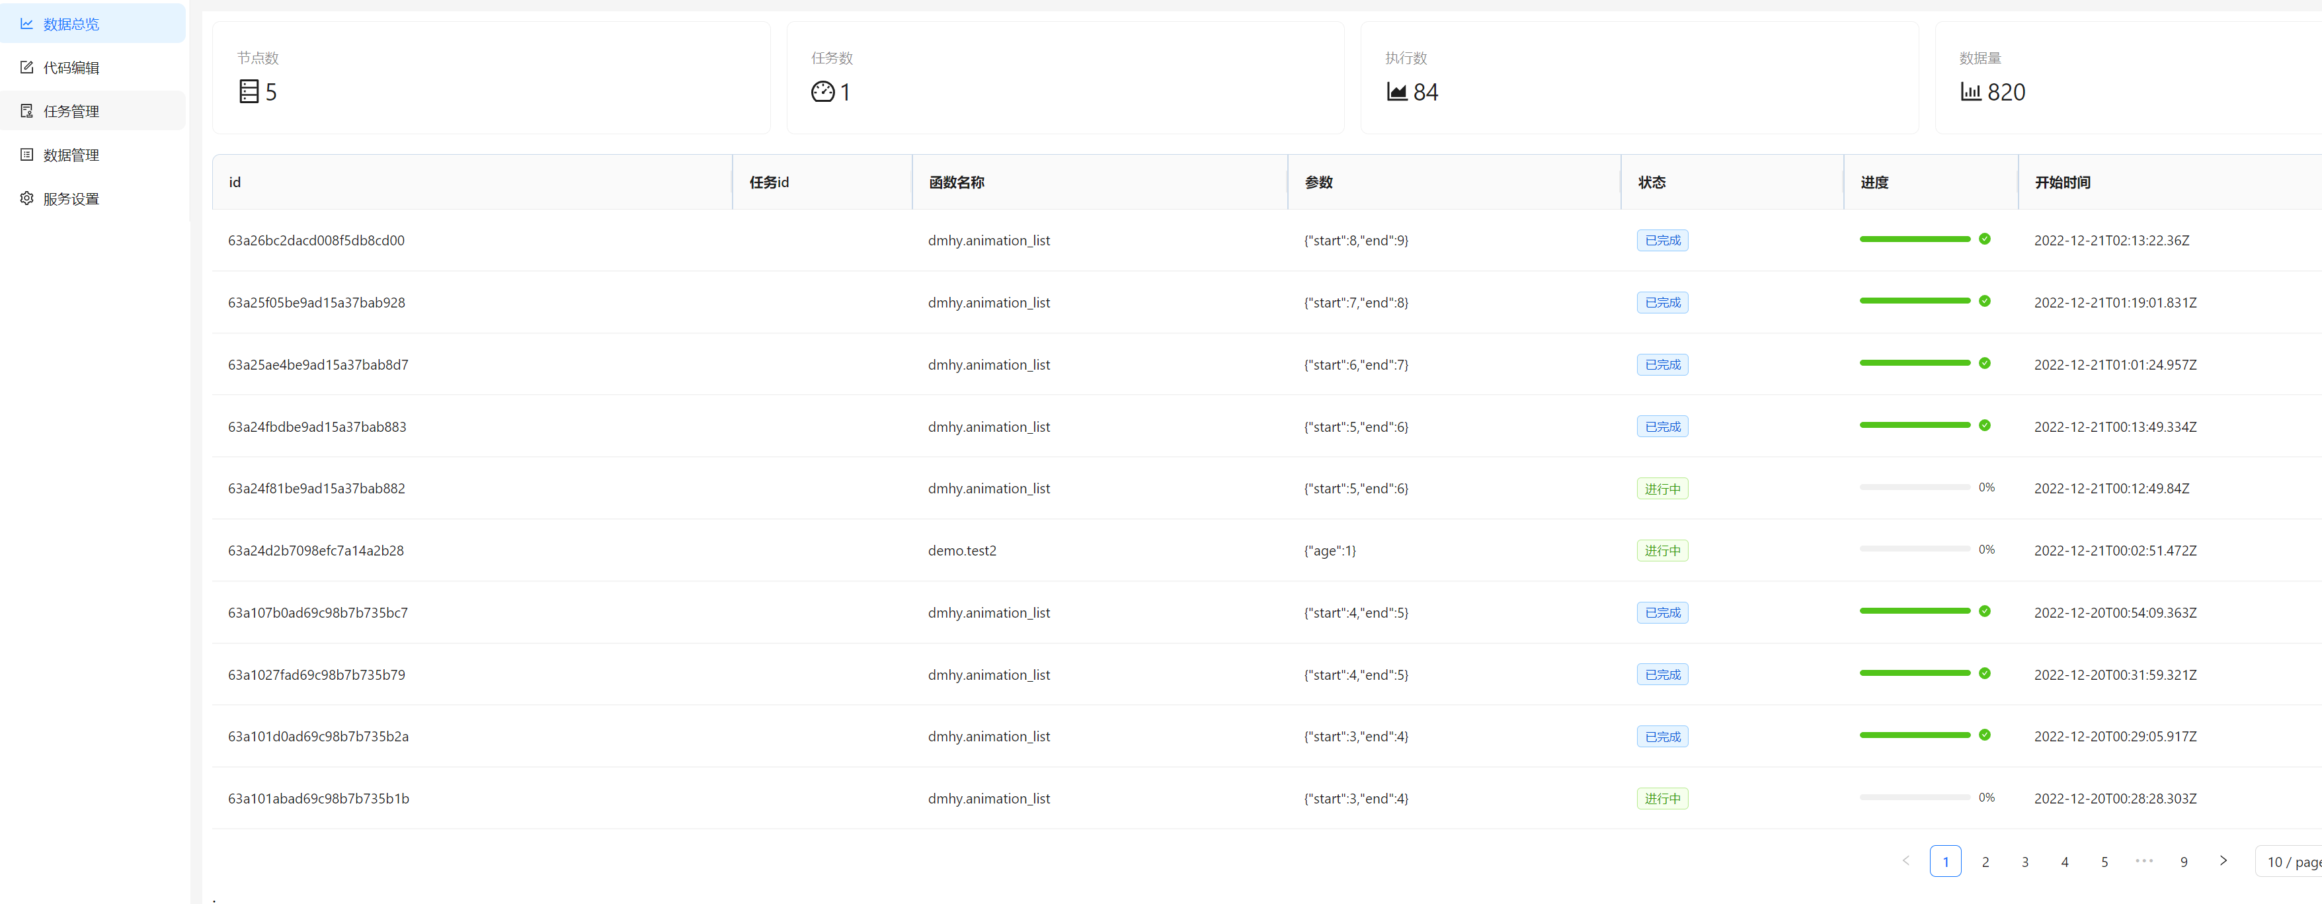The width and height of the screenshot is (2322, 904).
Task: Click the code editor pencil icon
Action: pyautogui.click(x=27, y=67)
